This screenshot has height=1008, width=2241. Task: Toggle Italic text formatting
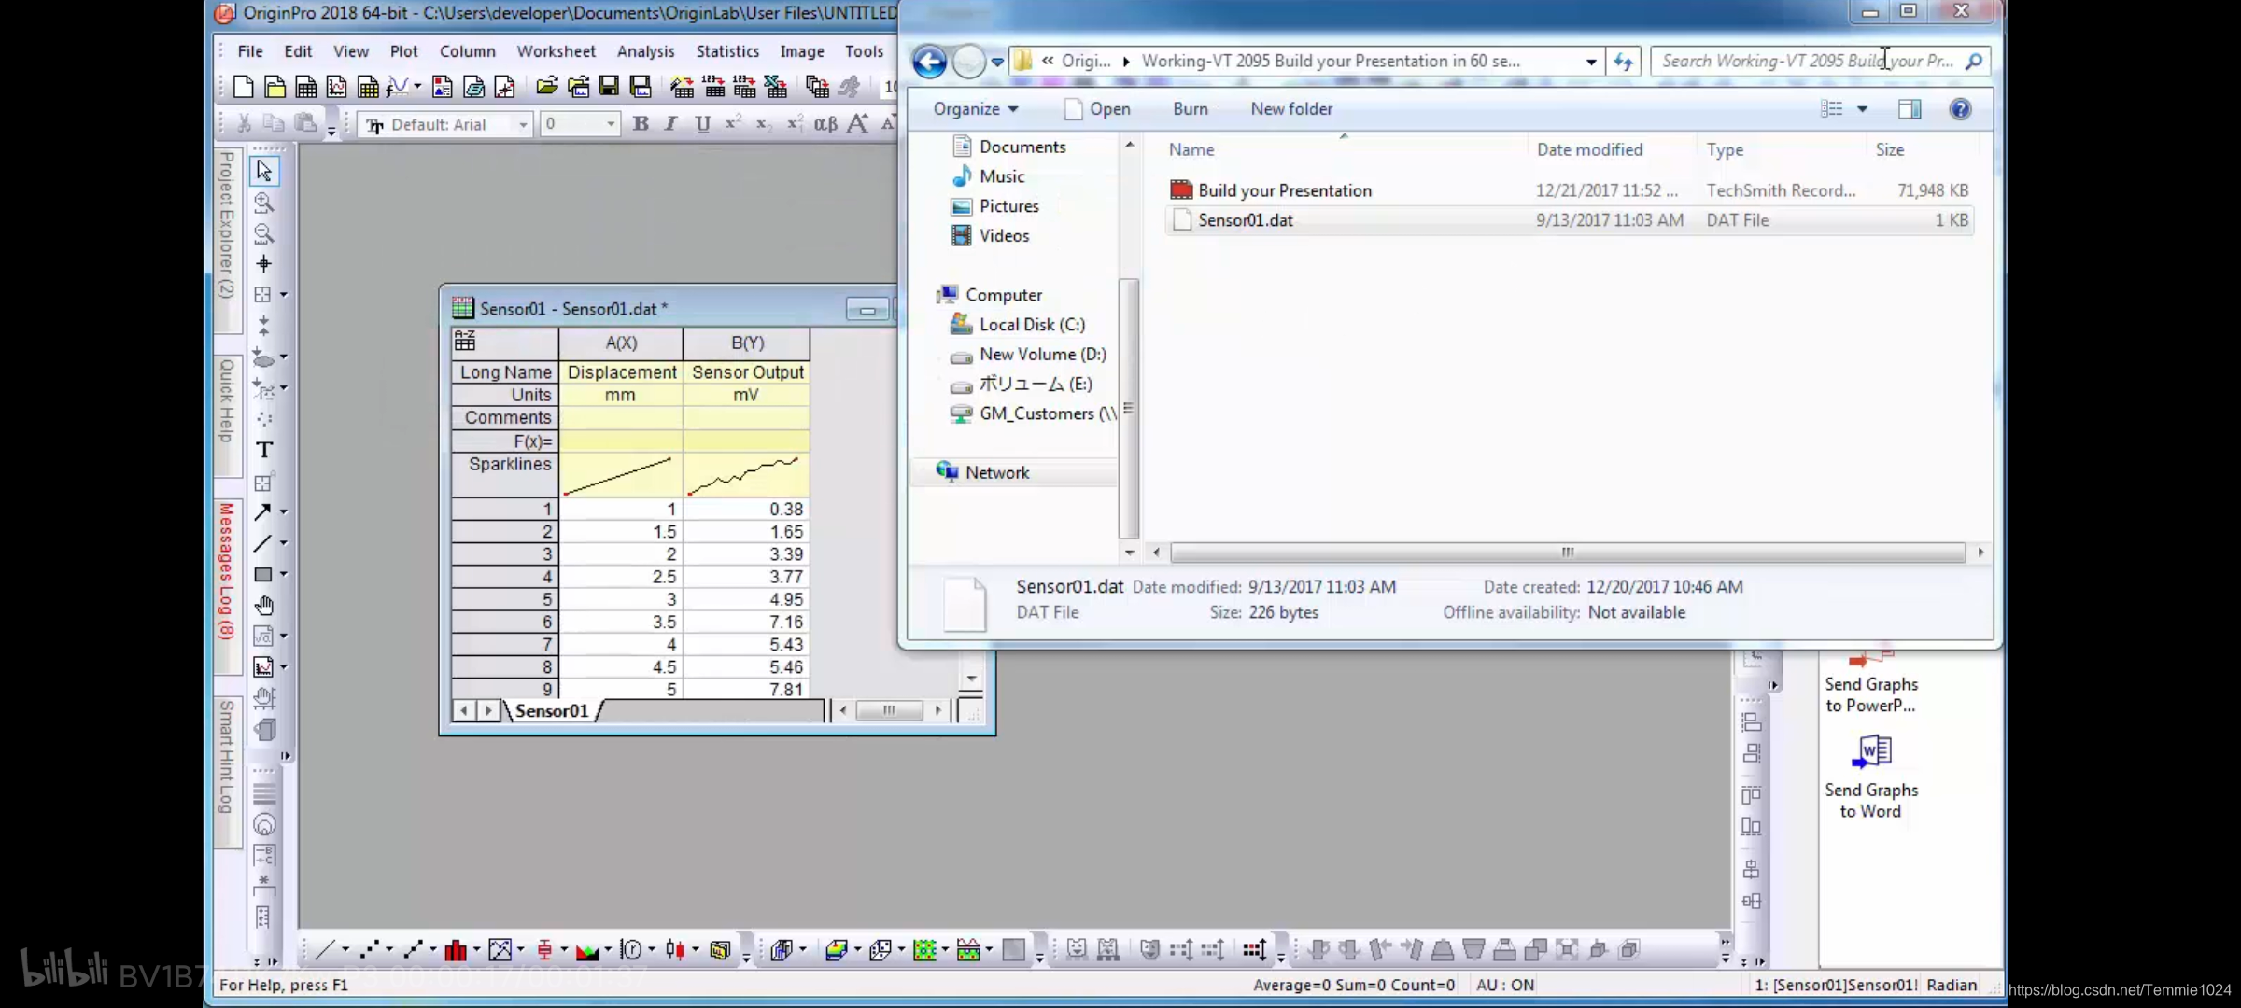tap(670, 124)
